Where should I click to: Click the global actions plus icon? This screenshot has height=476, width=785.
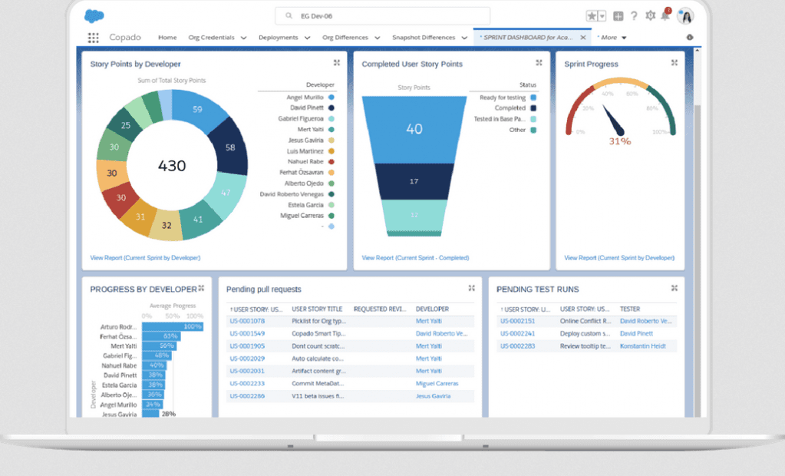coord(618,16)
